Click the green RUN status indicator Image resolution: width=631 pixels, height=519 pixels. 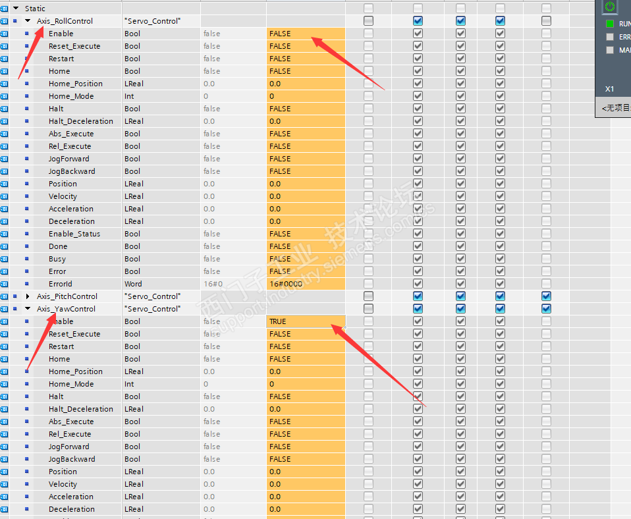point(610,24)
